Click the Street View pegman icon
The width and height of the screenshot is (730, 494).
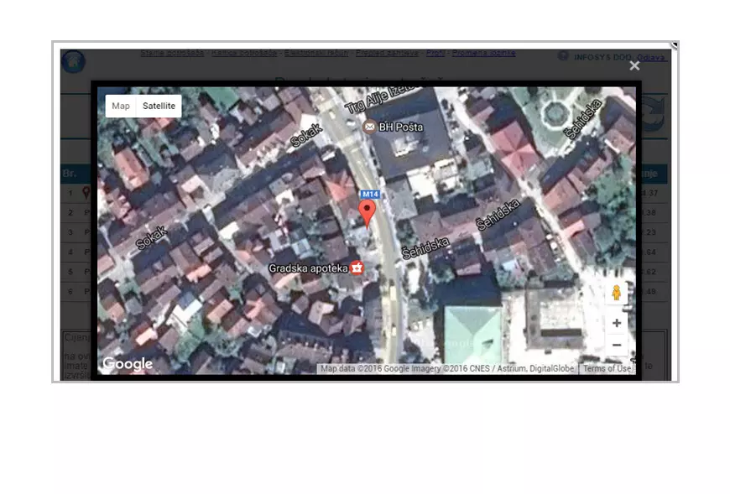(617, 293)
